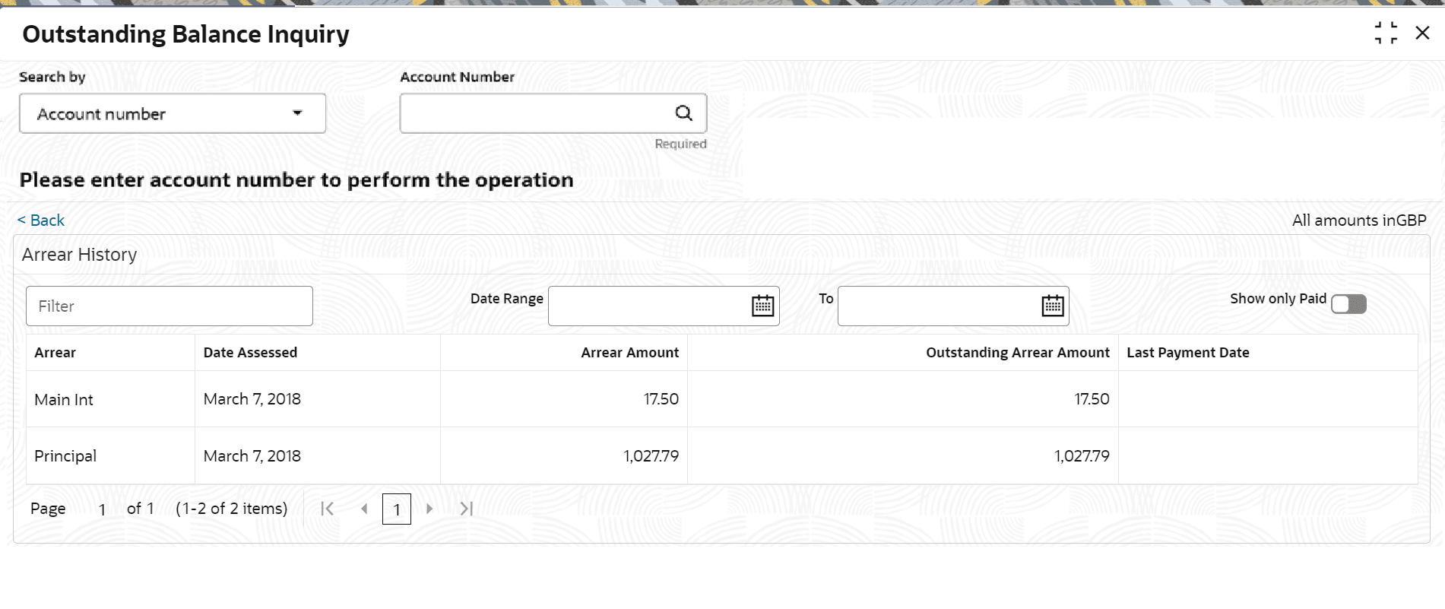Go to the first page of results
The width and height of the screenshot is (1445, 609).
pos(328,509)
